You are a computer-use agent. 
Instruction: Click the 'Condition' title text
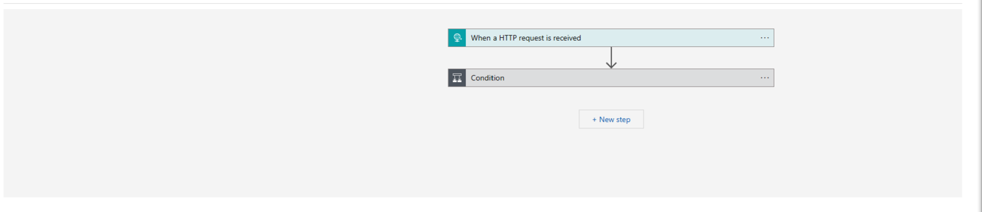(x=487, y=78)
